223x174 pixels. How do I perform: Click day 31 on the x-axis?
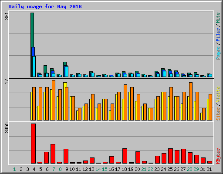coord(209,169)
